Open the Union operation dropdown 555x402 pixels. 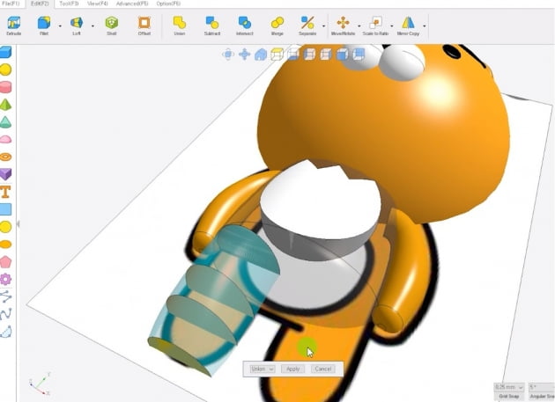click(262, 369)
